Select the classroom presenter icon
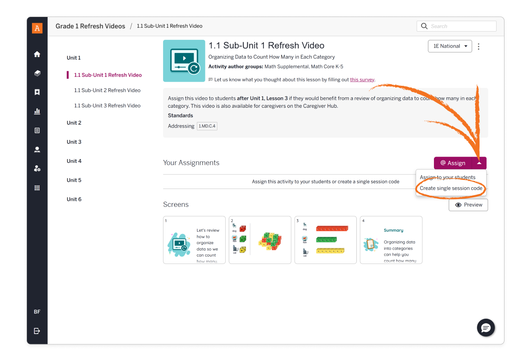This screenshot has height=363, width=531. [37, 149]
